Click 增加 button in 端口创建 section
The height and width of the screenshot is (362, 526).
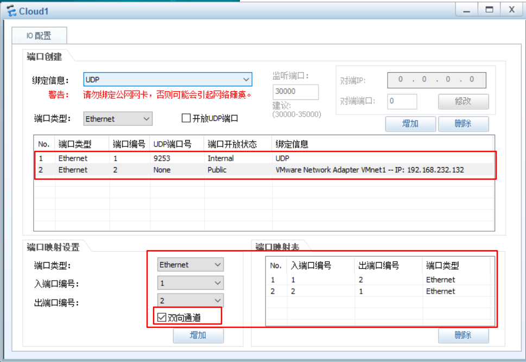coord(410,124)
